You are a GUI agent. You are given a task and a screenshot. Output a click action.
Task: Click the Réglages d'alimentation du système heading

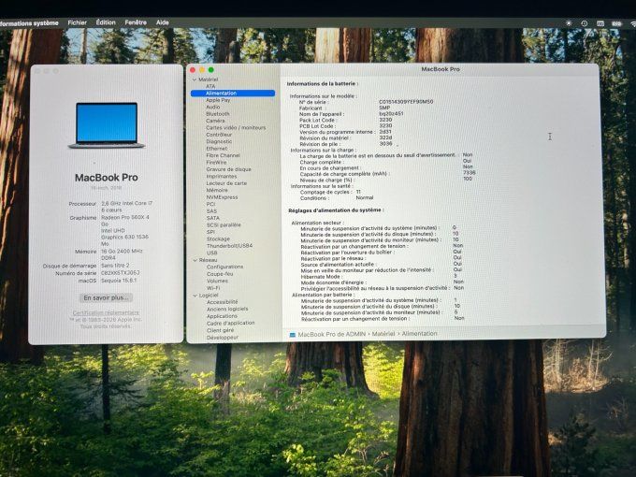(336, 210)
